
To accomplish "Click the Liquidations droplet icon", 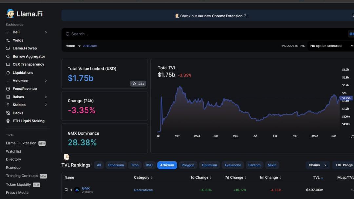I will coord(8,73).
